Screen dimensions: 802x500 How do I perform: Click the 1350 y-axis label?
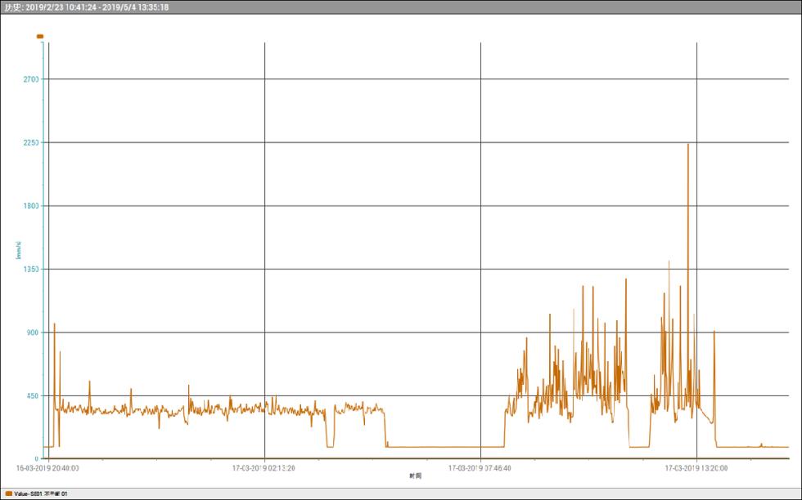30,269
